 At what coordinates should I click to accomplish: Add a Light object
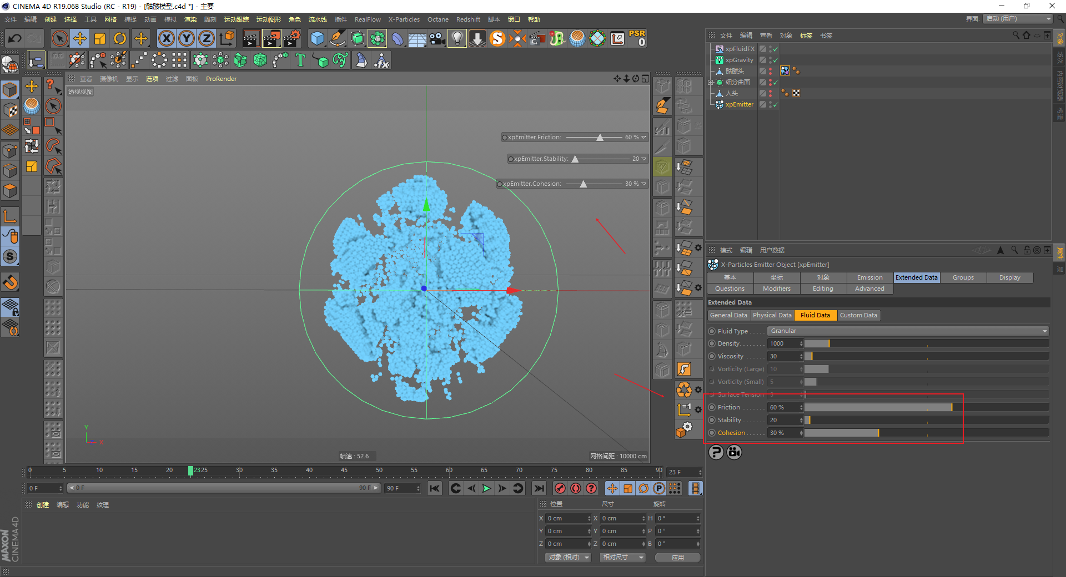[457, 38]
